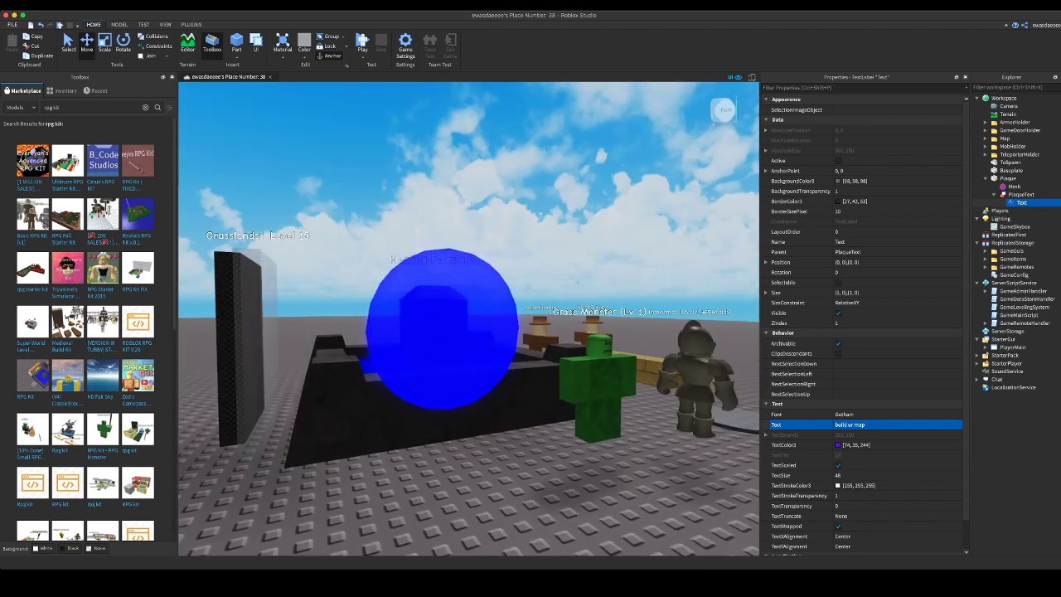Clear the toolbox search field
1061x597 pixels.
145,107
